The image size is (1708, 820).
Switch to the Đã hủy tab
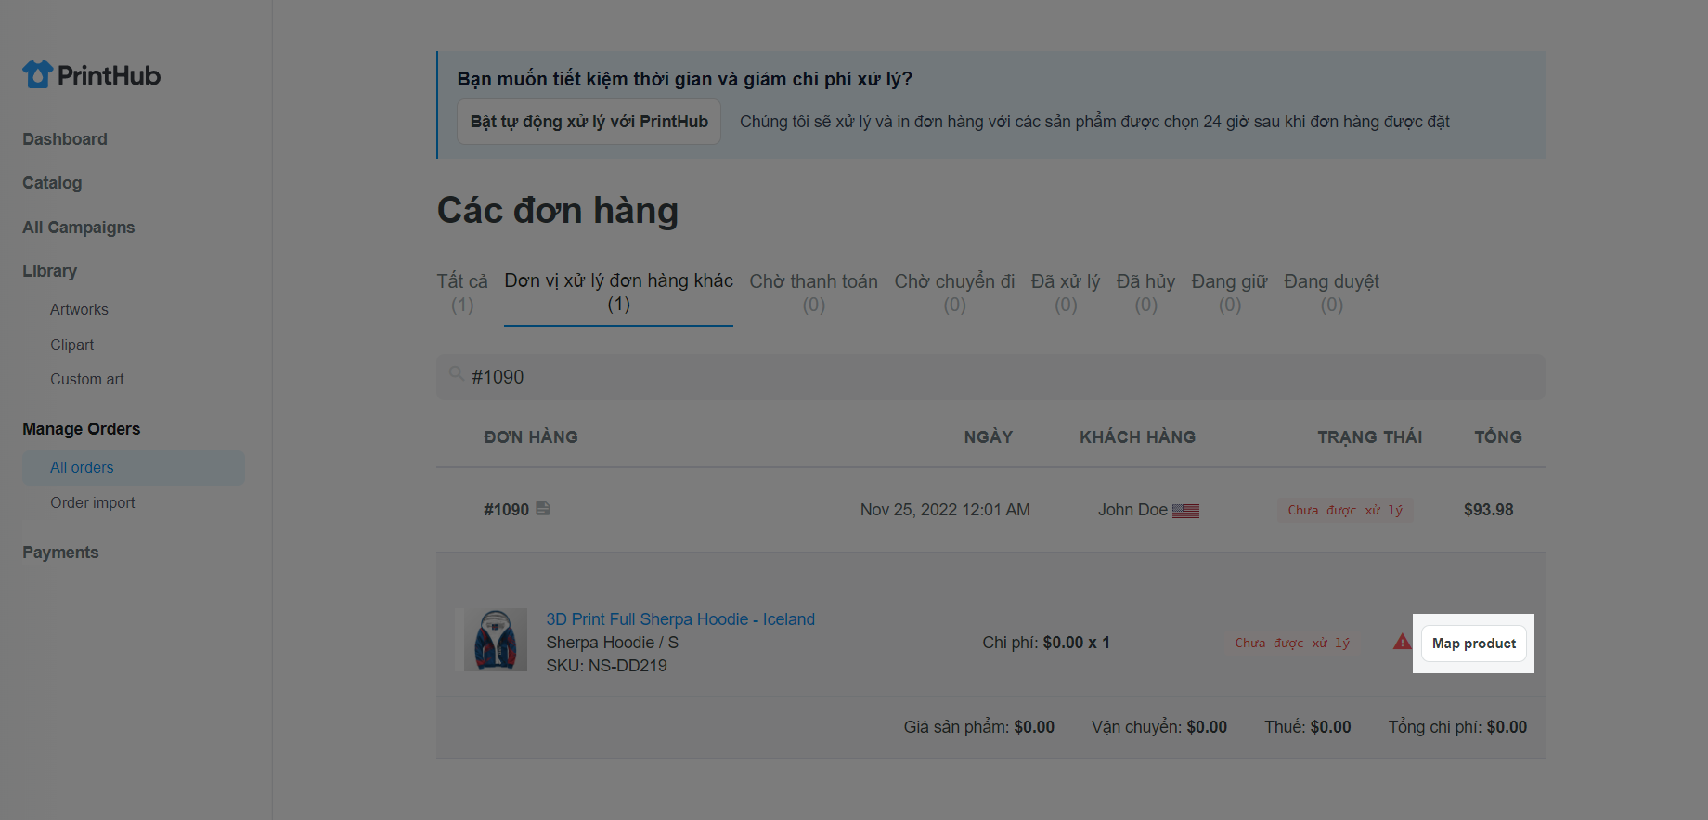(1145, 293)
